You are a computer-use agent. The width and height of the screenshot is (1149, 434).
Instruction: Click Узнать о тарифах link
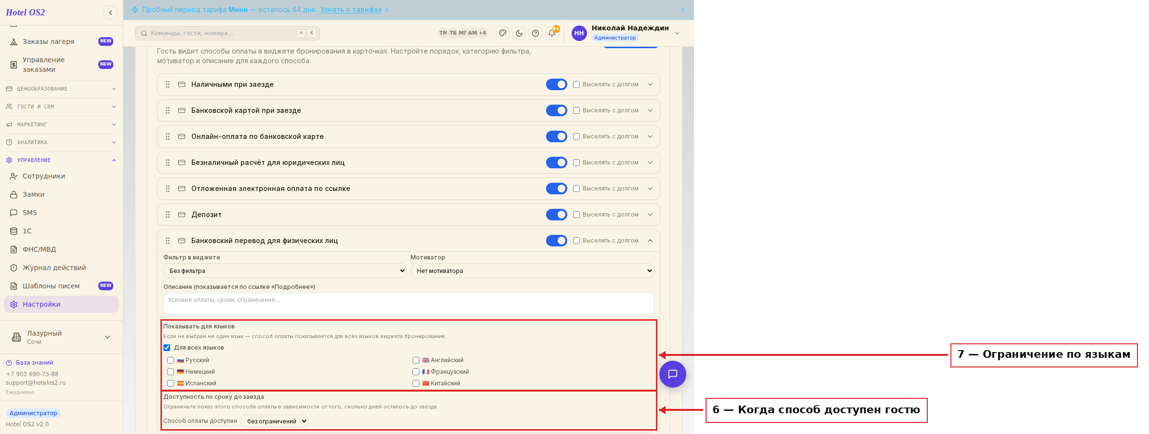351,10
